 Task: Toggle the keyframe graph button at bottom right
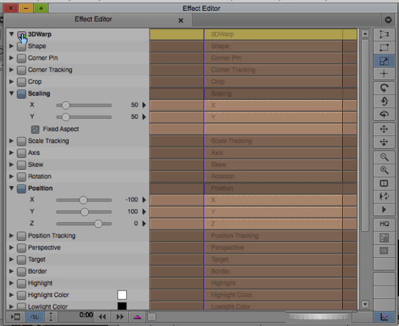pyautogui.click(x=384, y=317)
